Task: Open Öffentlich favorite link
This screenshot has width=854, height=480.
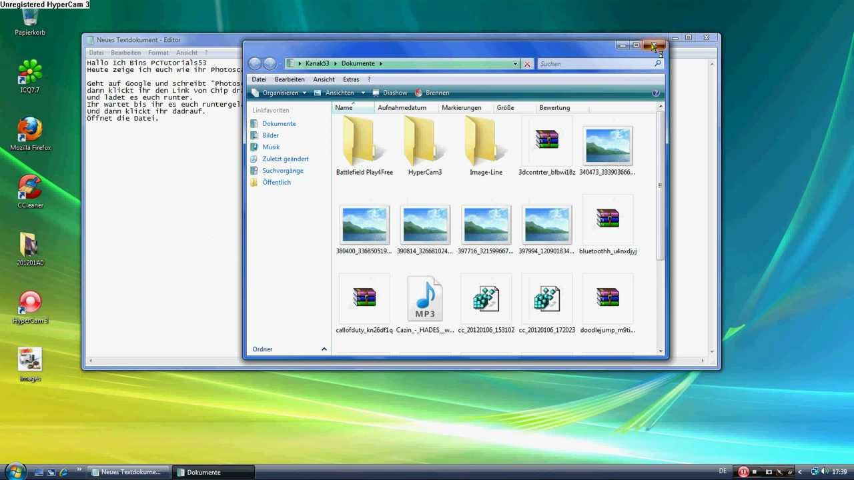Action: [271, 182]
